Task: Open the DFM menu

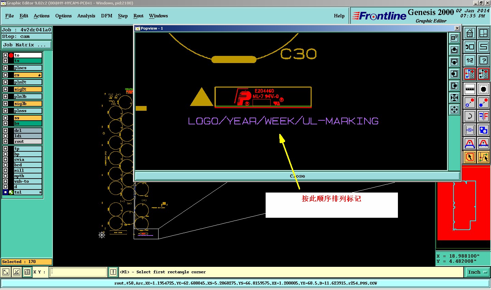Action: (x=107, y=16)
